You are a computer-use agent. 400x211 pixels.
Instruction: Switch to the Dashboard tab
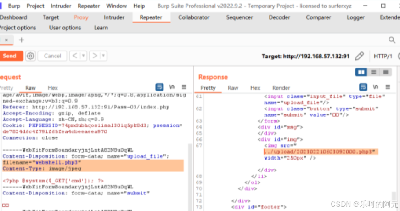(13, 17)
